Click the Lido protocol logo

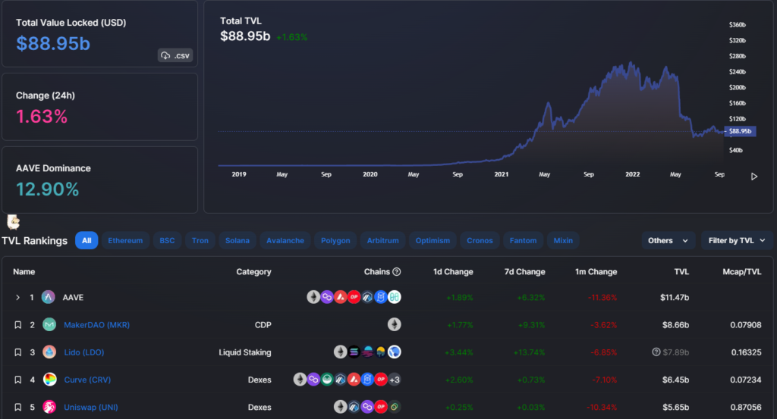coord(49,352)
